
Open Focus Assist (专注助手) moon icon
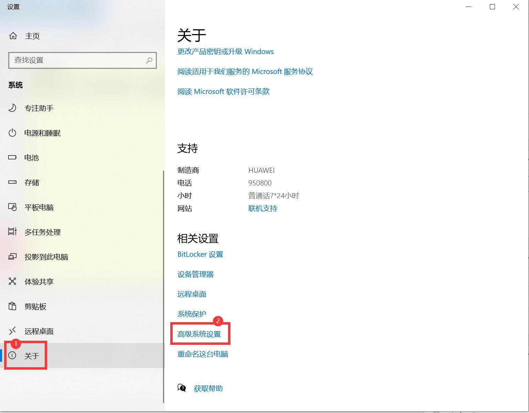click(x=12, y=108)
